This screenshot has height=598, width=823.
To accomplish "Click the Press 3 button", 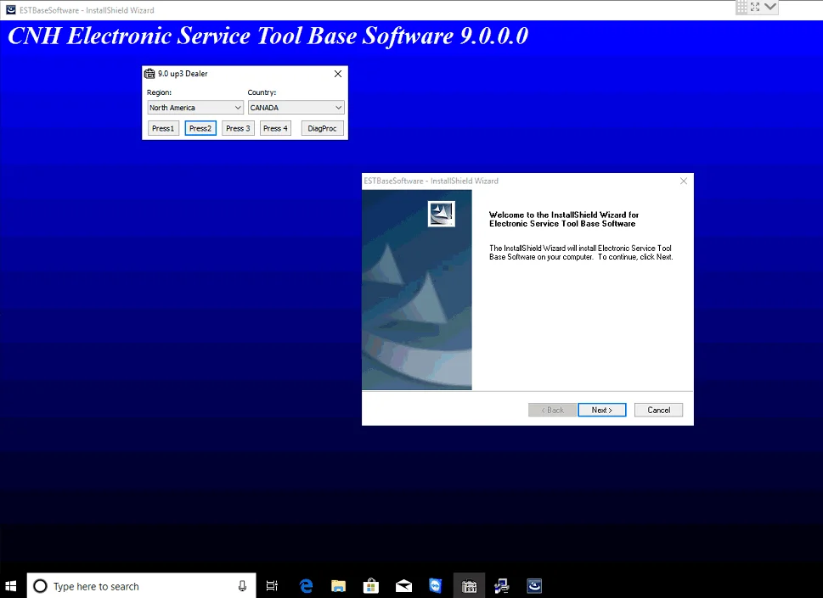I will [x=238, y=128].
